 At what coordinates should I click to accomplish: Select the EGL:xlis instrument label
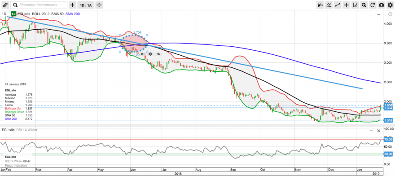(x=24, y=14)
